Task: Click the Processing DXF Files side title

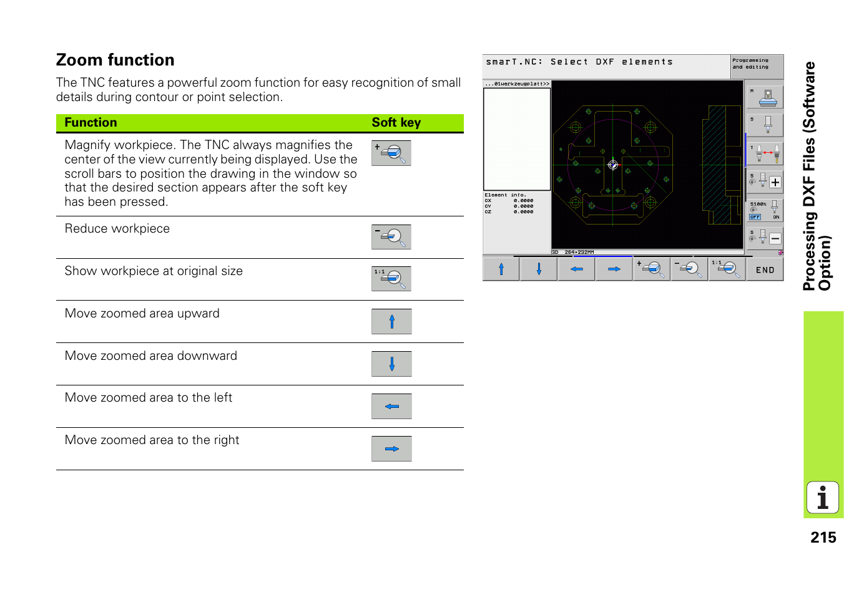Action: coord(817,176)
